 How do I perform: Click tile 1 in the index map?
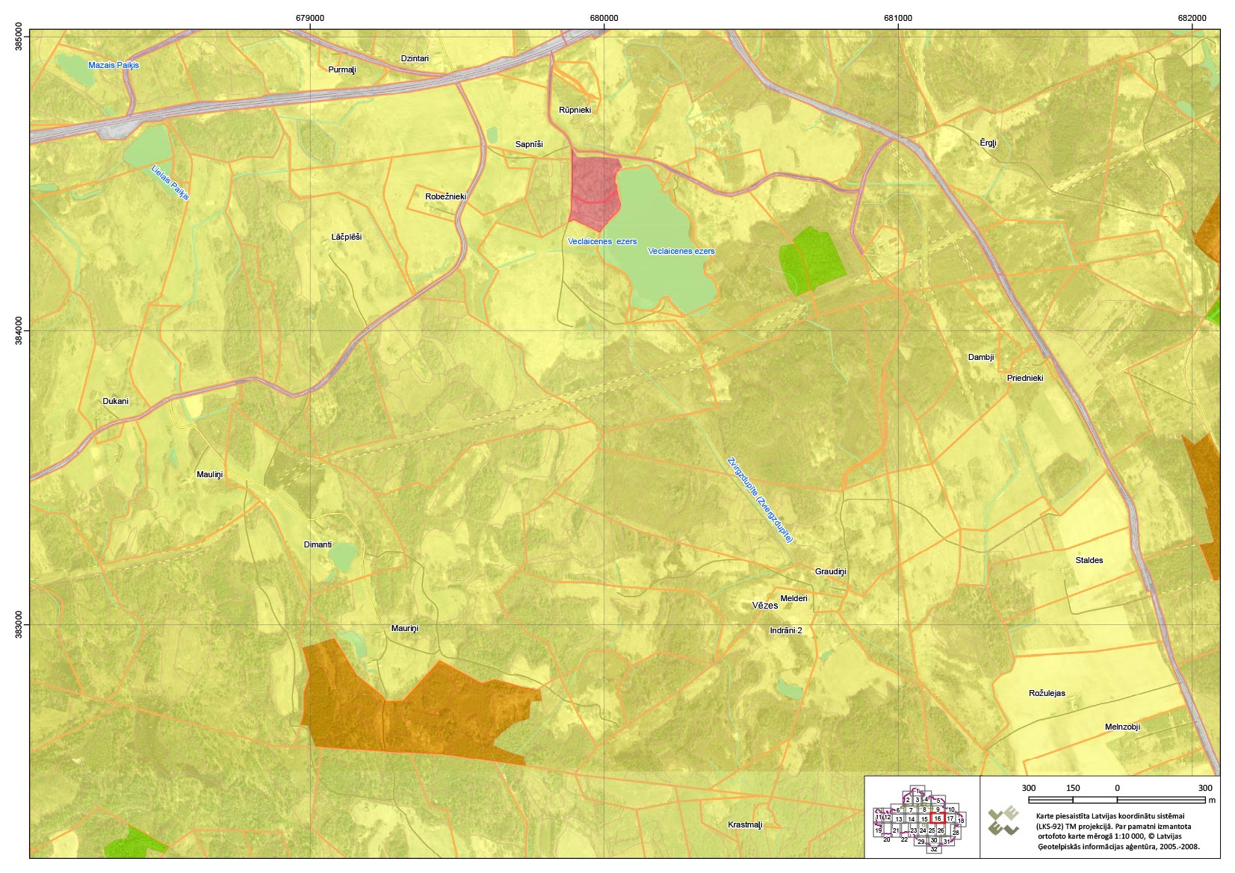coord(917,791)
